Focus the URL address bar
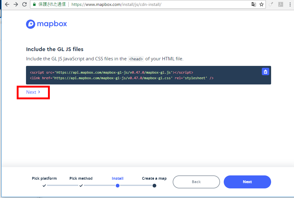Viewport: 294px width, 198px height. (x=155, y=4)
